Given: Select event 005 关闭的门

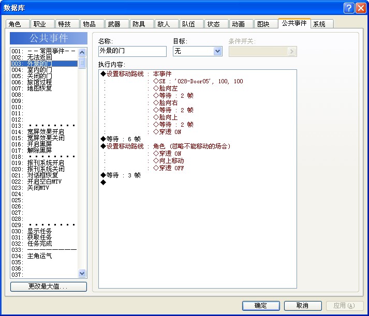Looking at the screenshot, I should pyautogui.click(x=44, y=76).
